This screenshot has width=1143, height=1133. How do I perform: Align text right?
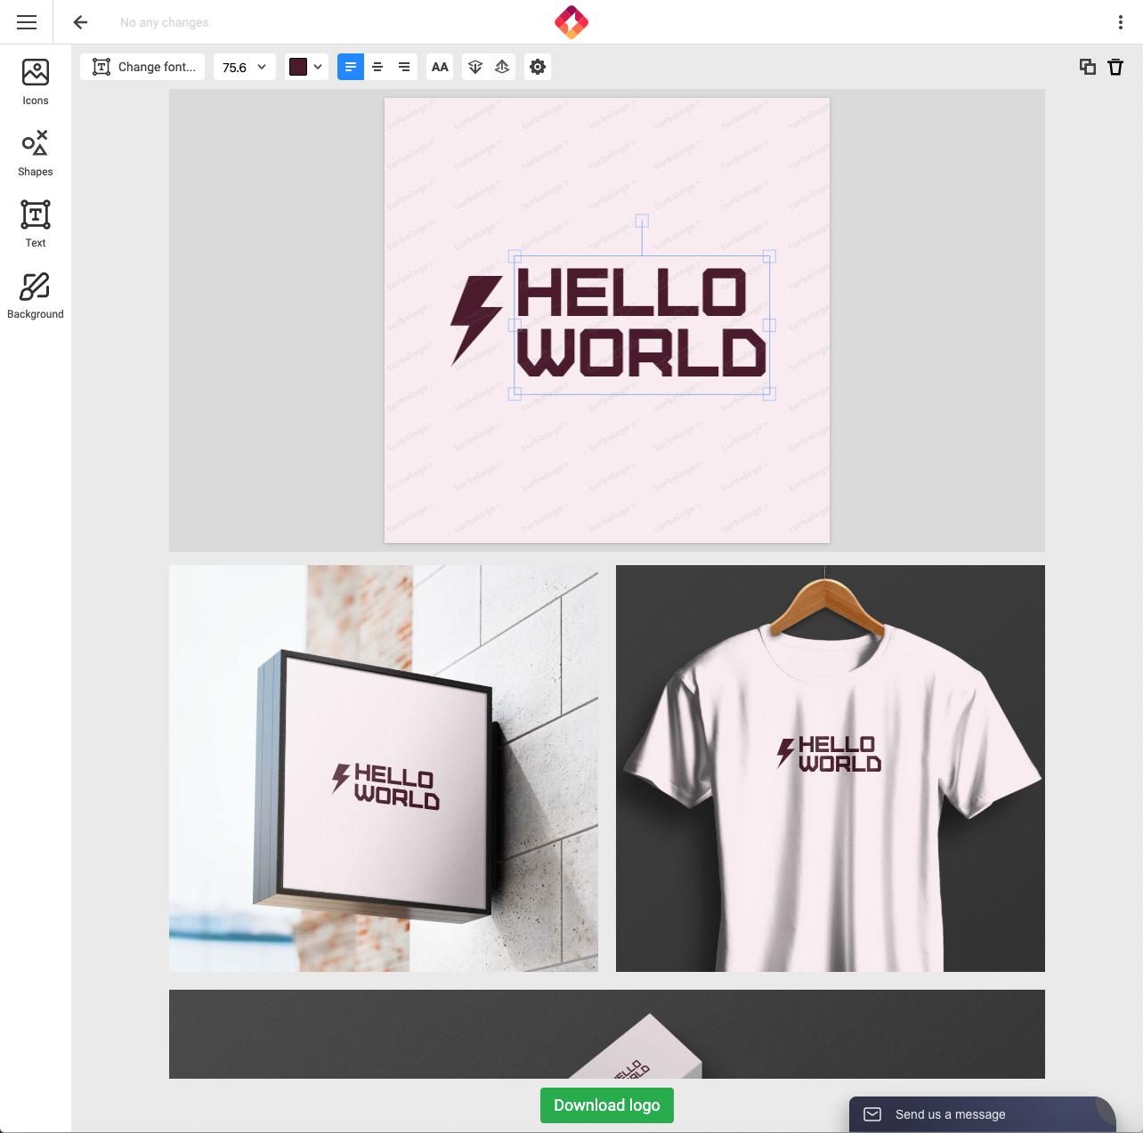[x=404, y=67]
